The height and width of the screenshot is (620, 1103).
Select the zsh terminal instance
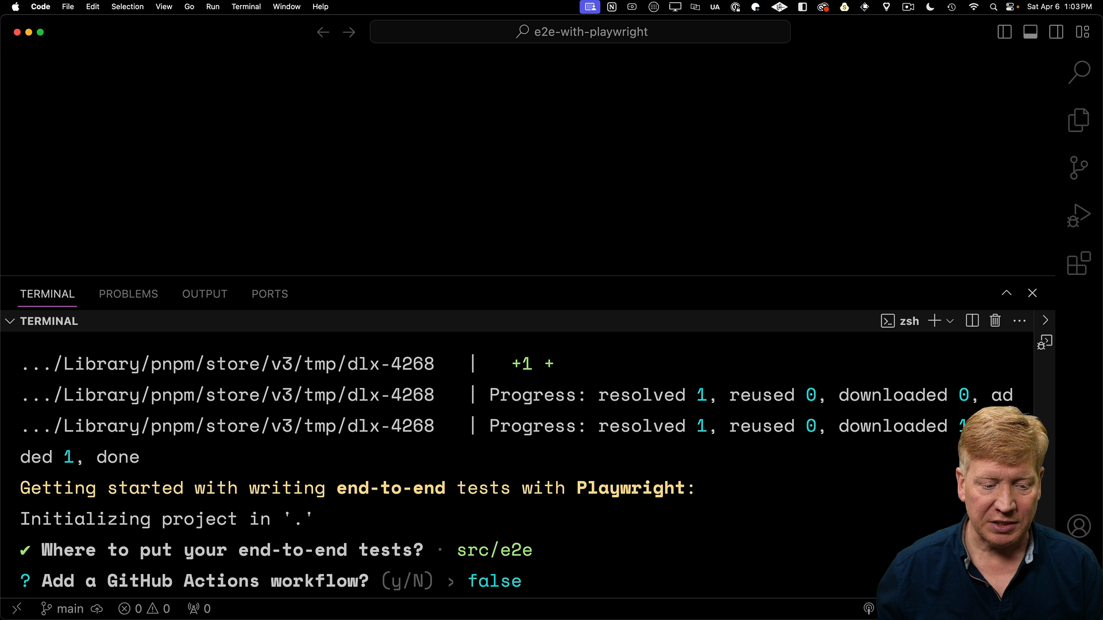click(900, 321)
